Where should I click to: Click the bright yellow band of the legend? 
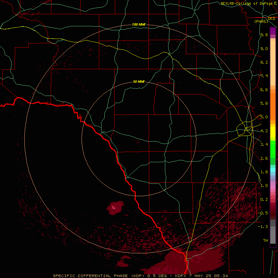coord(273,132)
